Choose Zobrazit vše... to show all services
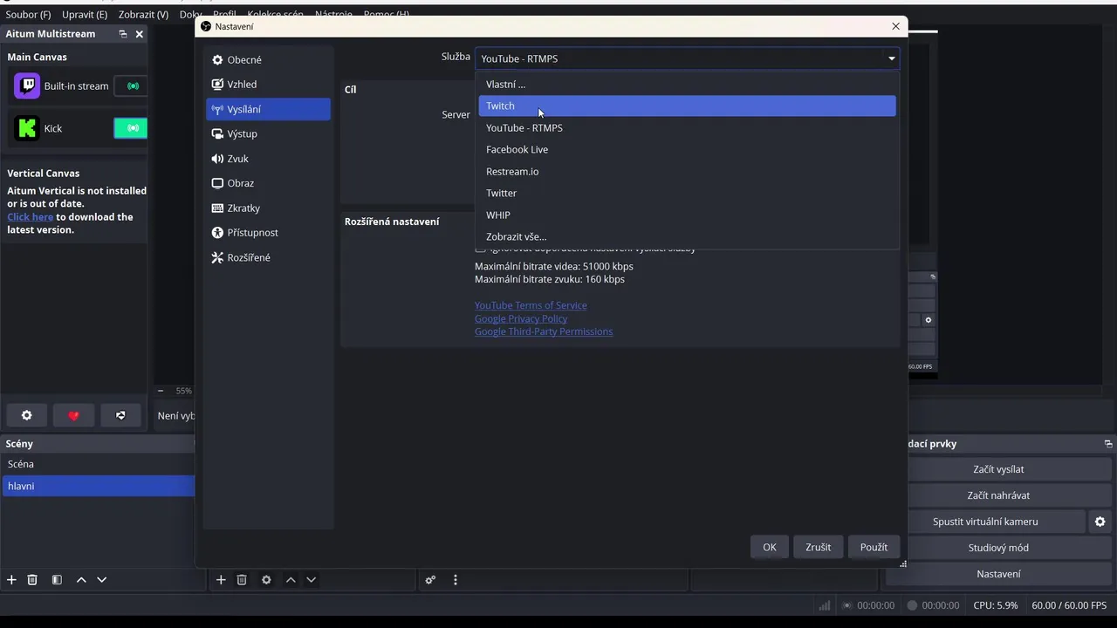The width and height of the screenshot is (1117, 628). pyautogui.click(x=687, y=236)
